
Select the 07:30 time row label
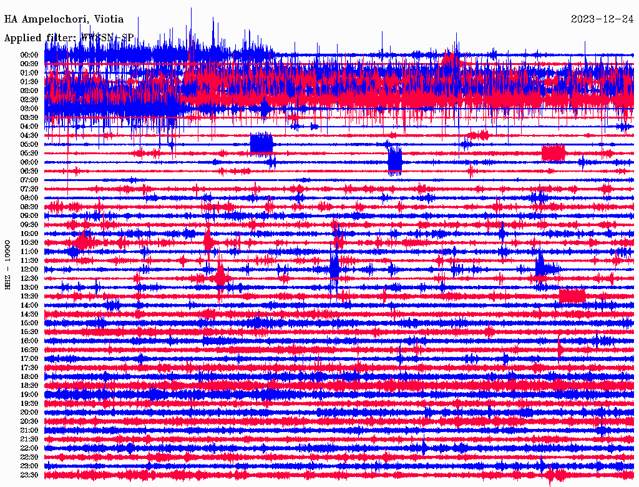coord(29,189)
